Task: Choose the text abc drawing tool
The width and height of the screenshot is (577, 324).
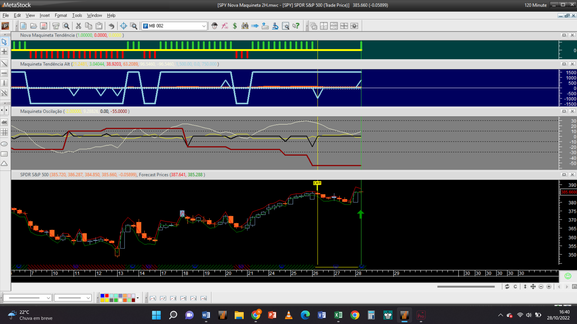Action: 4,122
